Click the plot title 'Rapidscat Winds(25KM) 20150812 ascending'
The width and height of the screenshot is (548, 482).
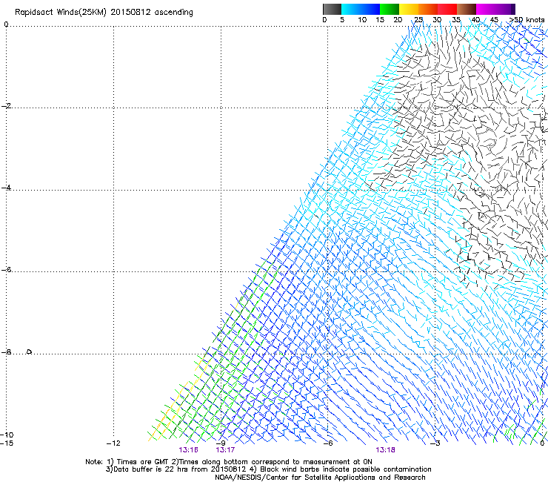[104, 13]
